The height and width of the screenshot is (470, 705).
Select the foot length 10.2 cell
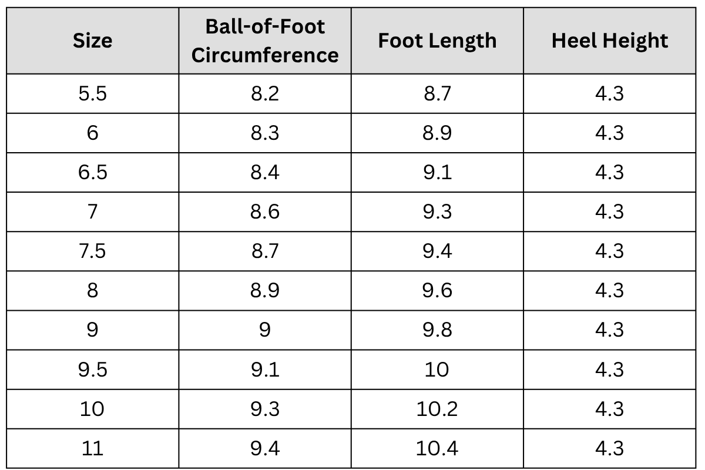pyautogui.click(x=437, y=409)
